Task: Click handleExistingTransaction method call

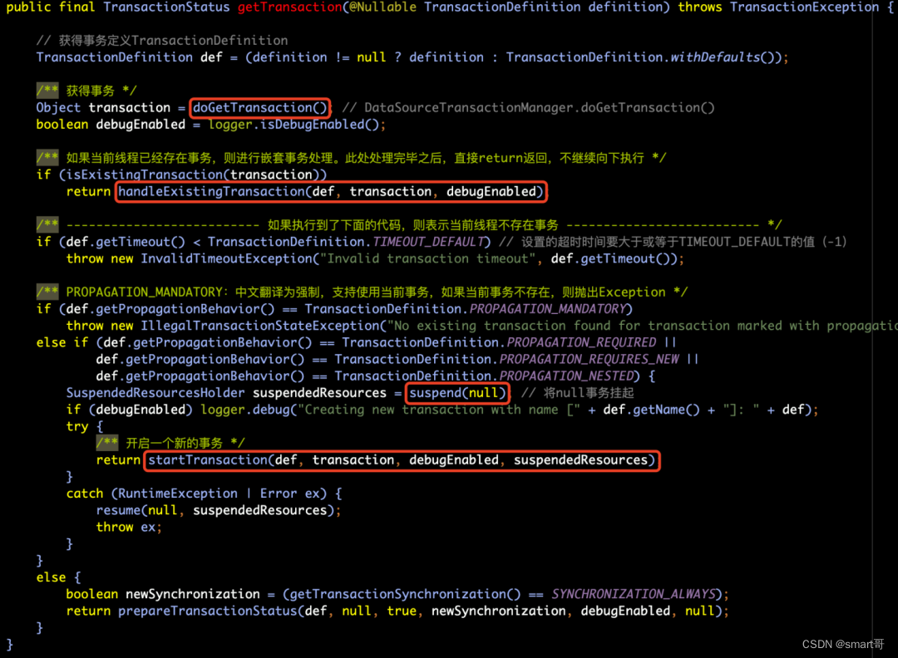Action: pos(331,192)
